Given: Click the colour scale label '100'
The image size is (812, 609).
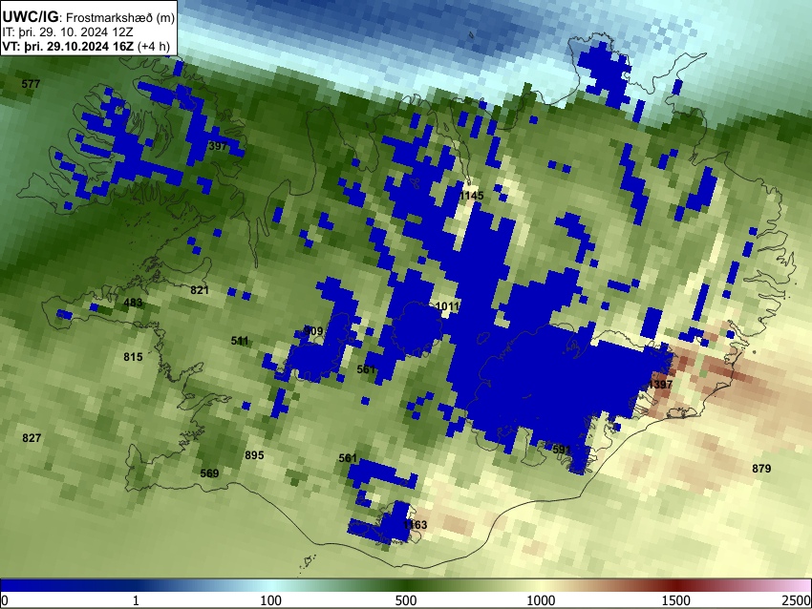Looking at the screenshot, I should point(271,600).
